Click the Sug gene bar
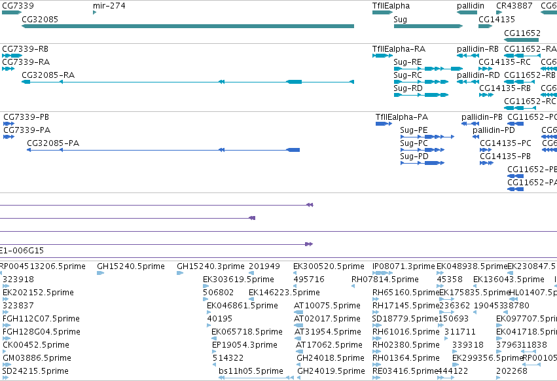 429,26
